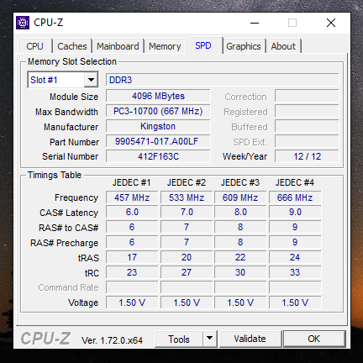Click the Max Bandwidth label
The image size is (363, 363).
(x=66, y=112)
